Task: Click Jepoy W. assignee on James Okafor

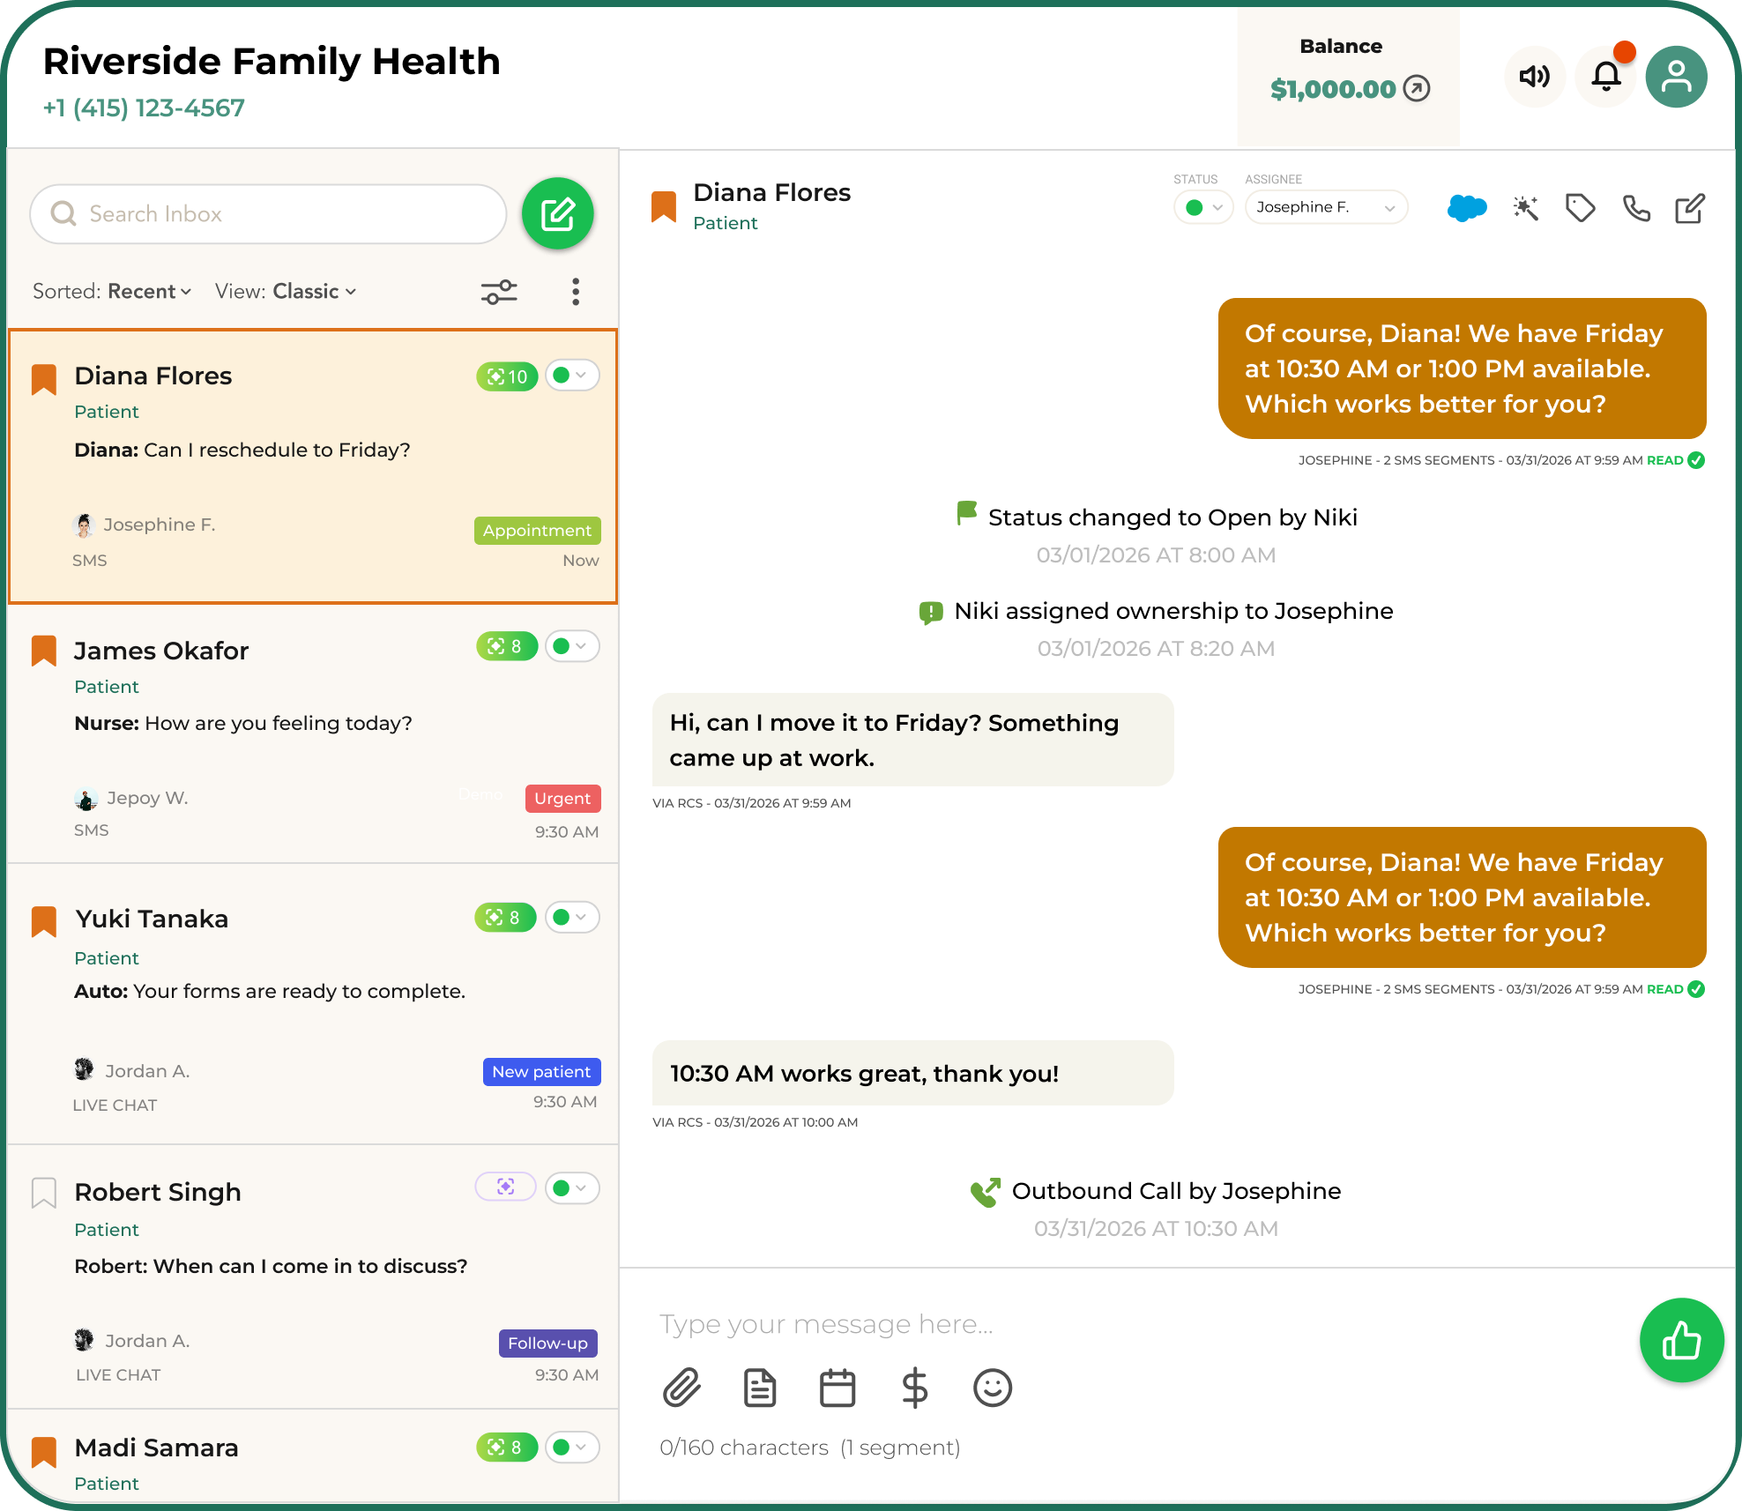Action: (130, 798)
